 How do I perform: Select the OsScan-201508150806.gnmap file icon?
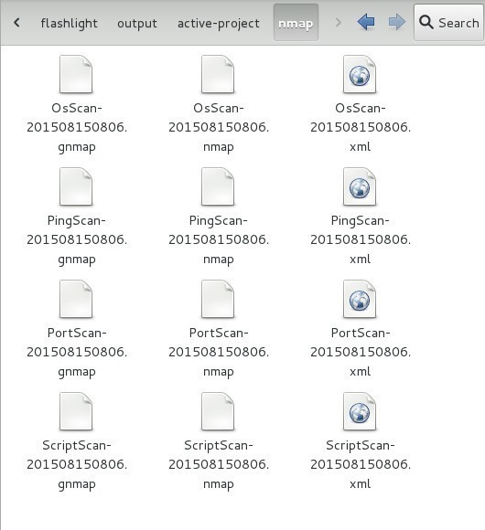click(x=76, y=74)
